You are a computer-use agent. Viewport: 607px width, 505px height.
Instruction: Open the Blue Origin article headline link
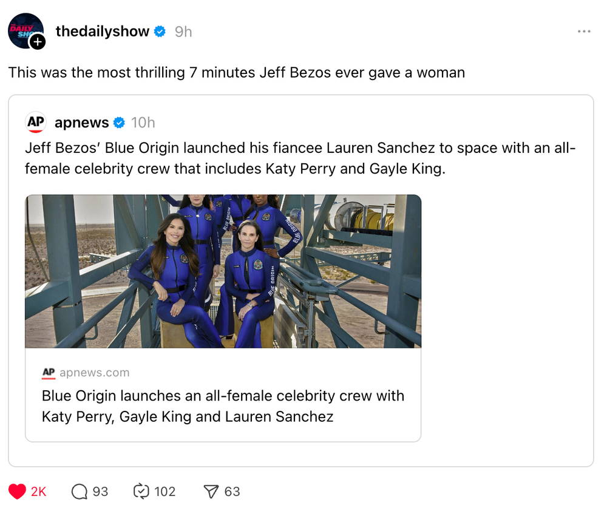223,406
